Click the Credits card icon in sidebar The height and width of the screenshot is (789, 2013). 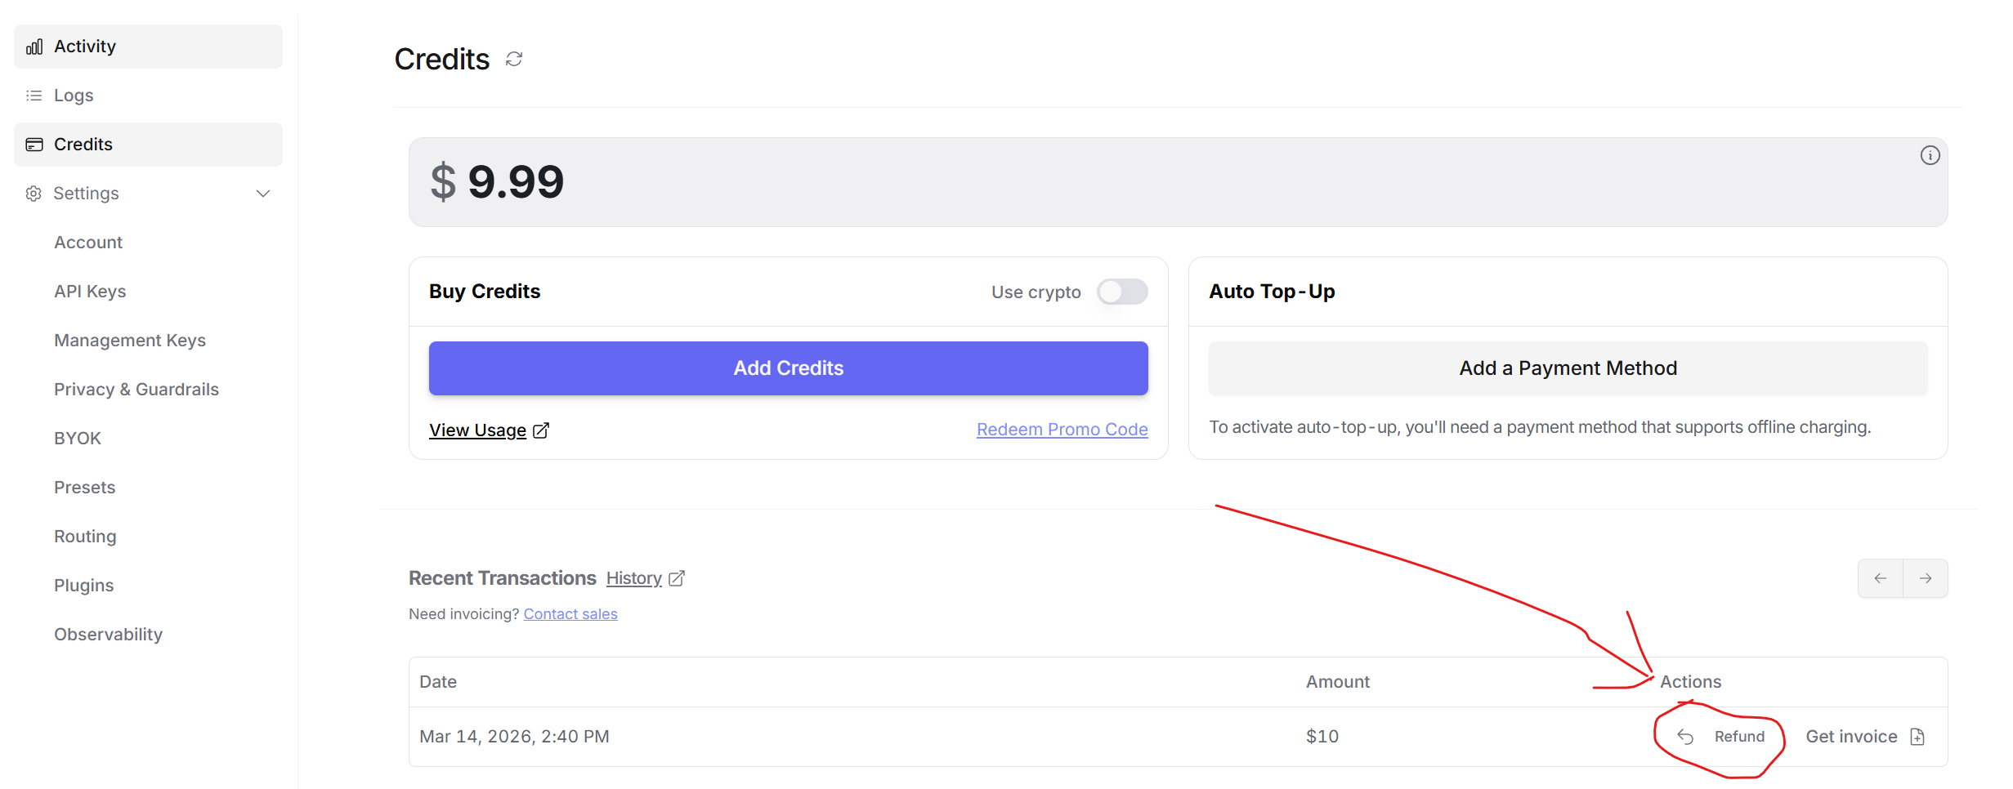34,145
